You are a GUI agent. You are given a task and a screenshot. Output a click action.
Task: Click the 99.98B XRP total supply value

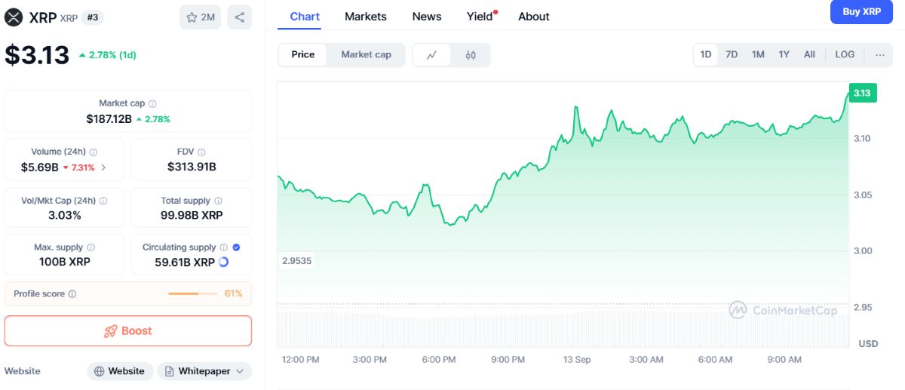coord(192,215)
